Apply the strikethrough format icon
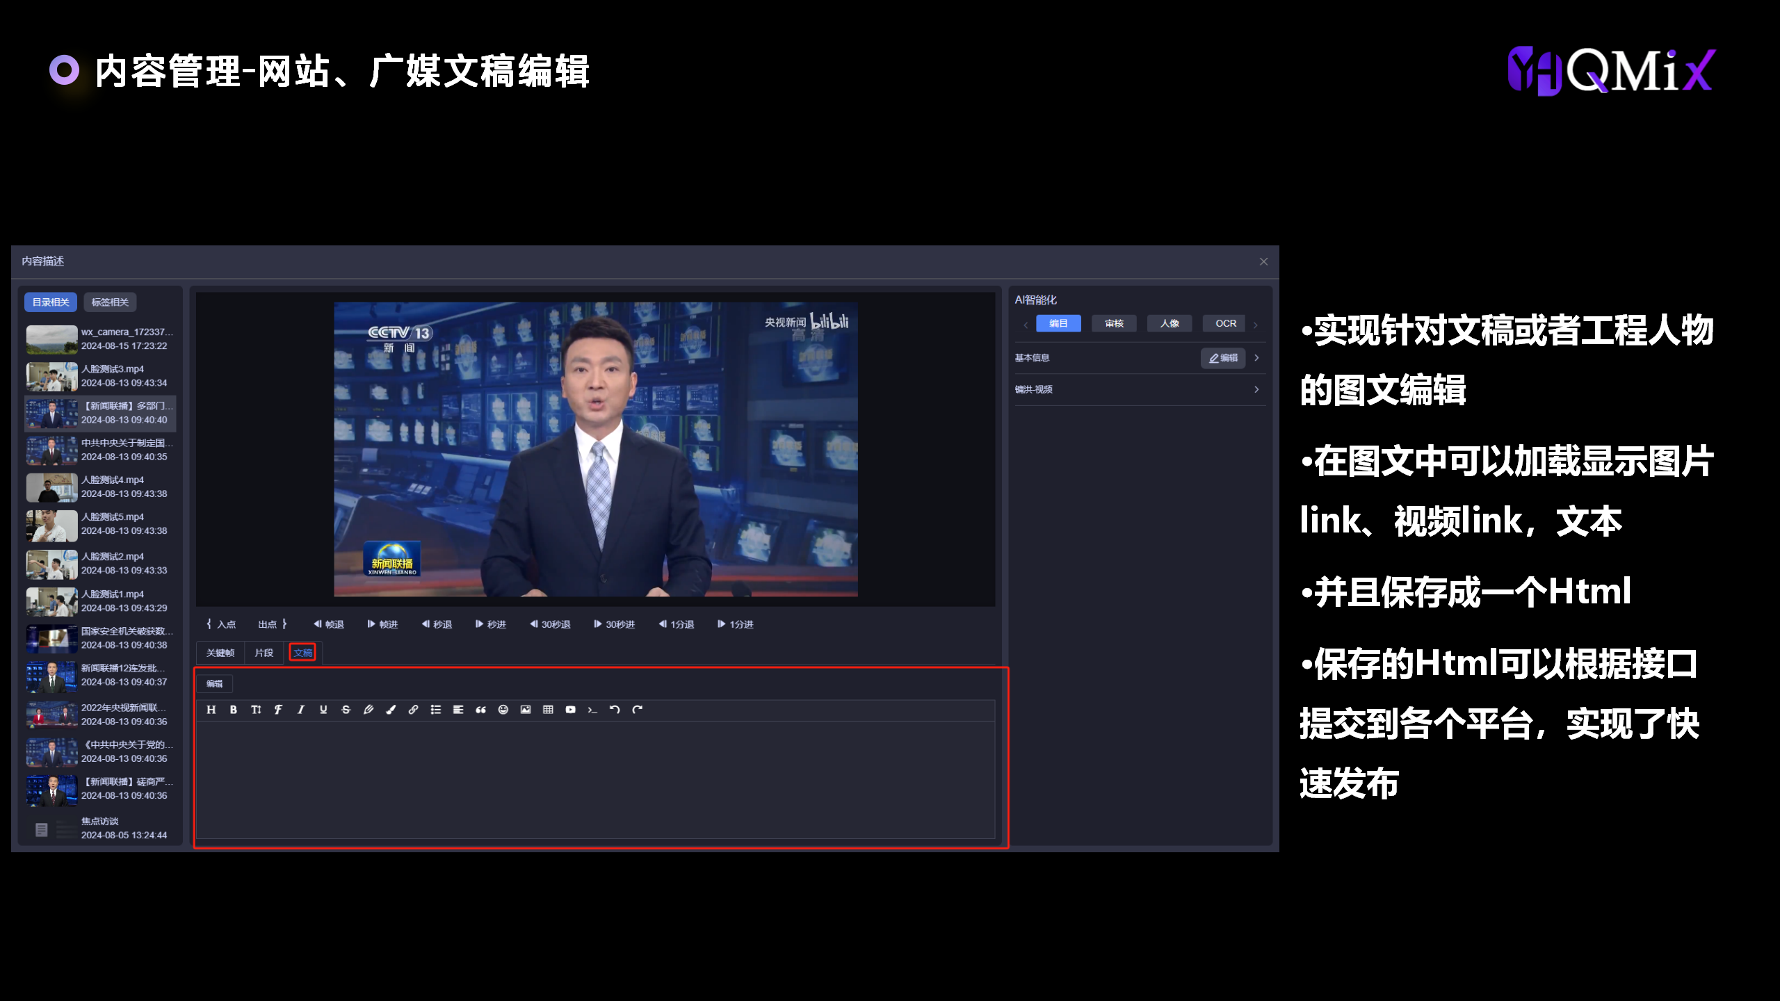Viewport: 1780px width, 1001px height. (346, 710)
